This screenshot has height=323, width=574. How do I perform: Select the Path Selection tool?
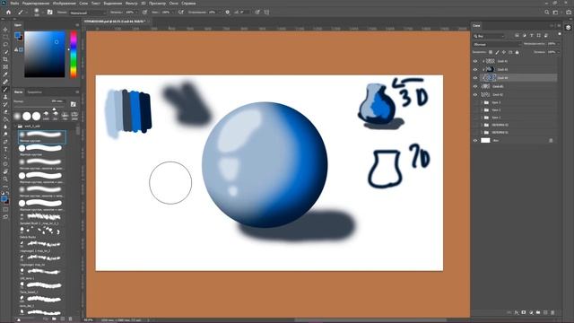point(5,156)
